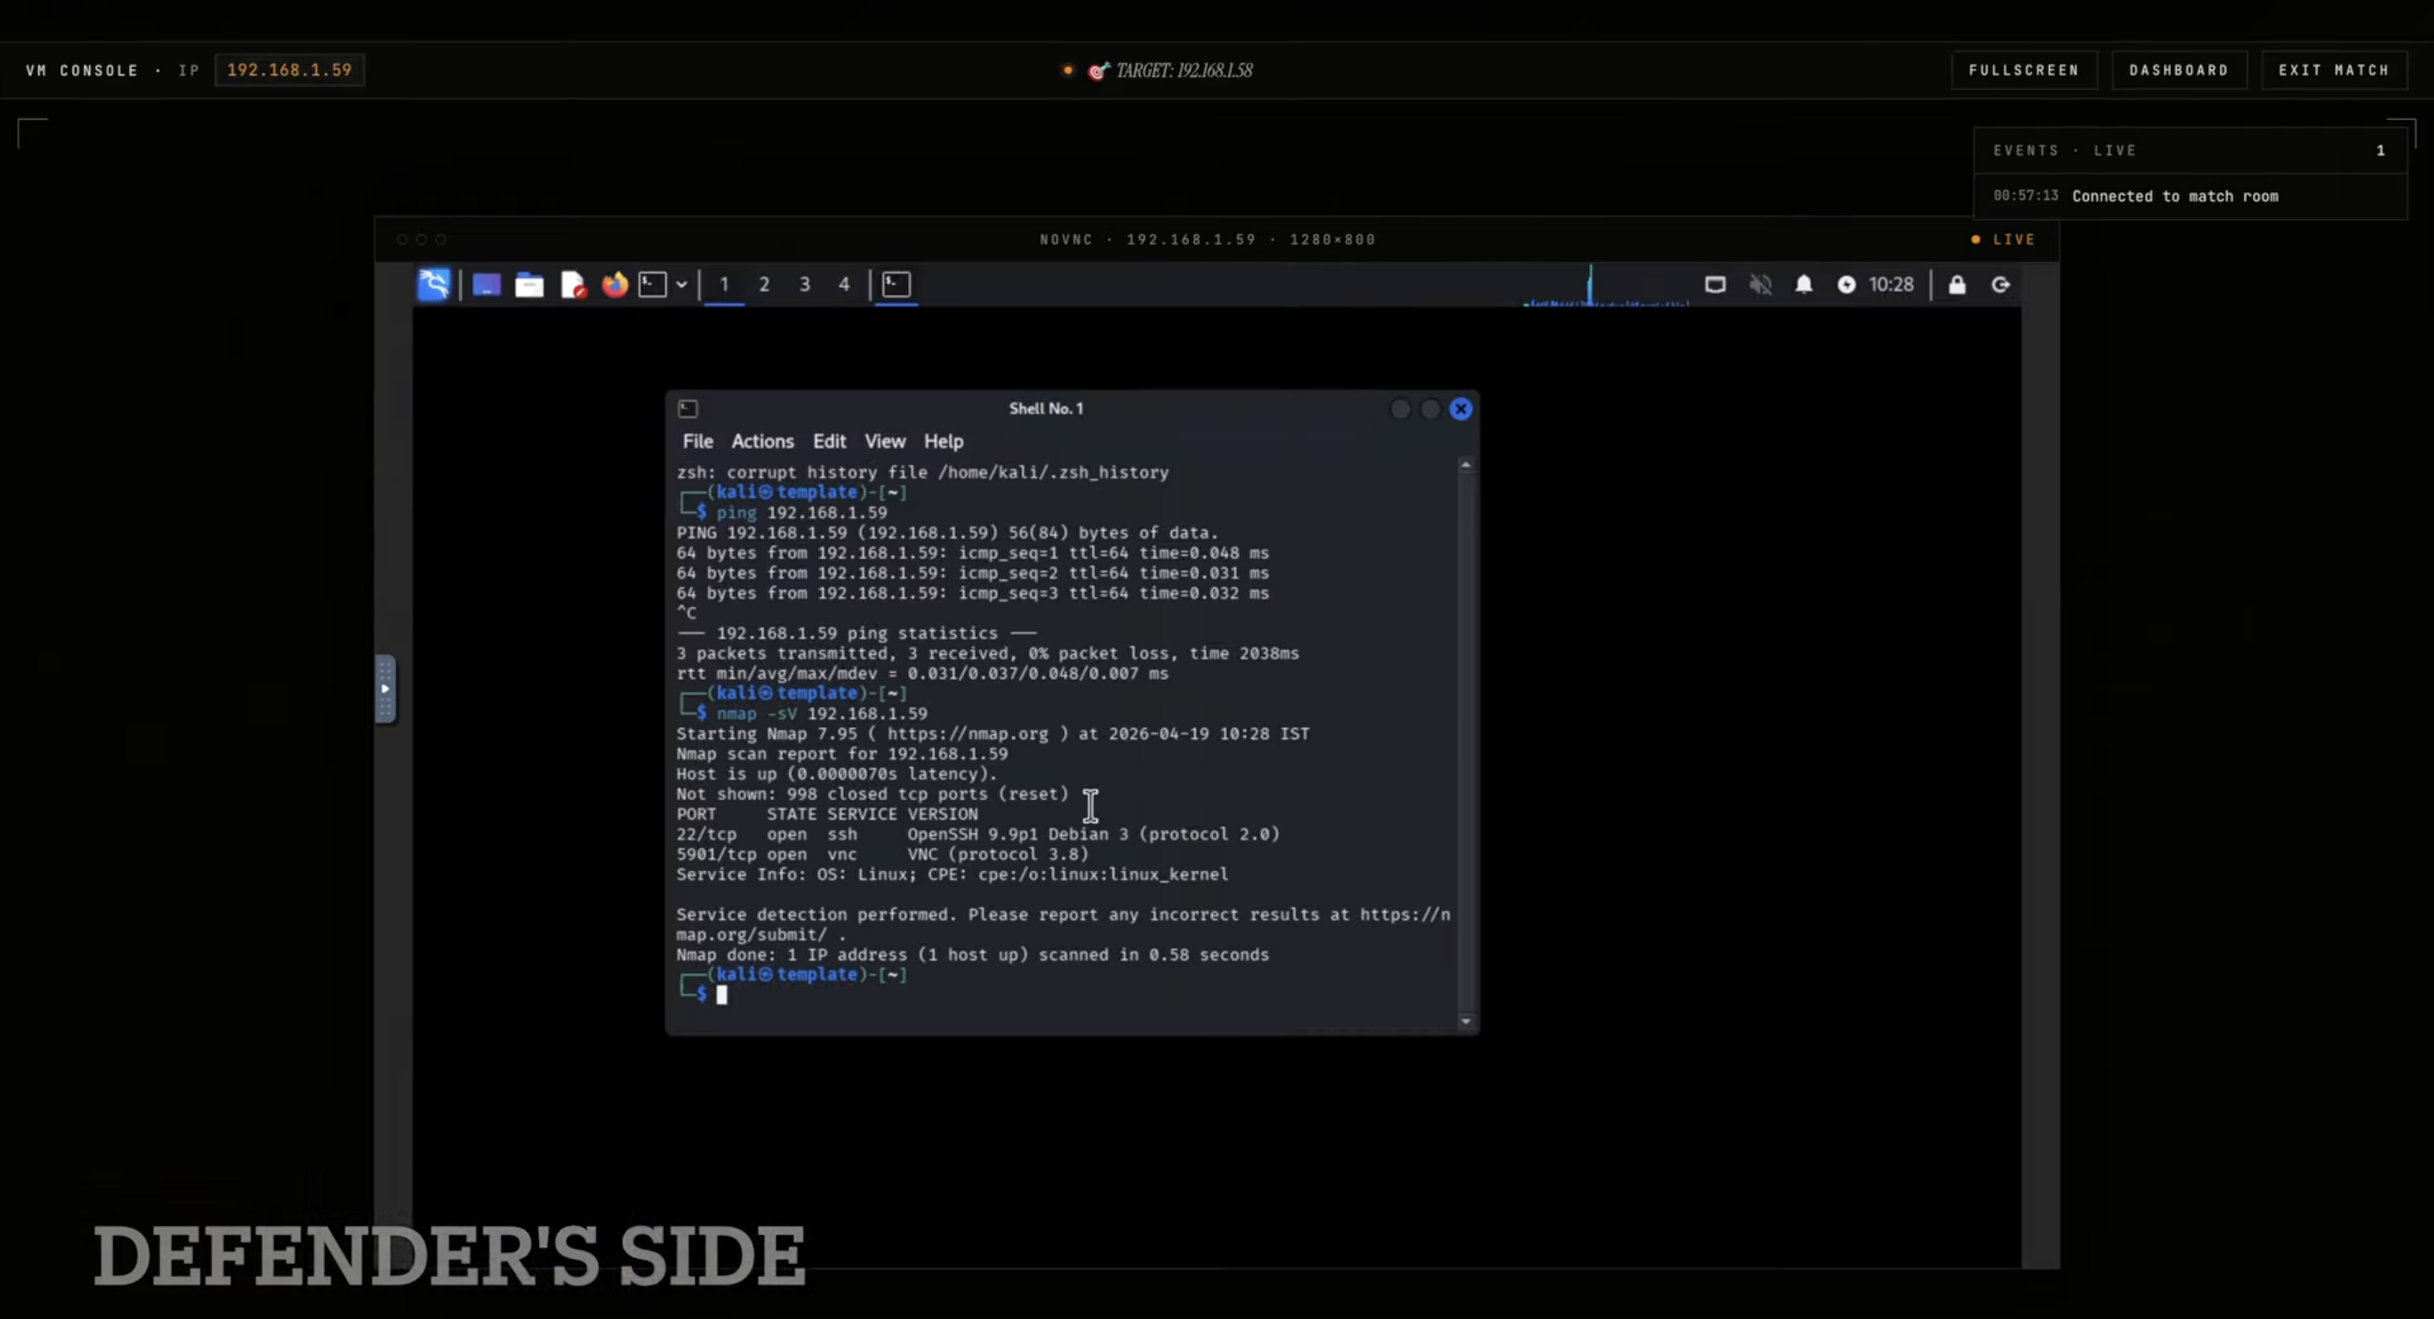Click the FULLSCREEN button
The height and width of the screenshot is (1319, 2434).
(2024, 70)
